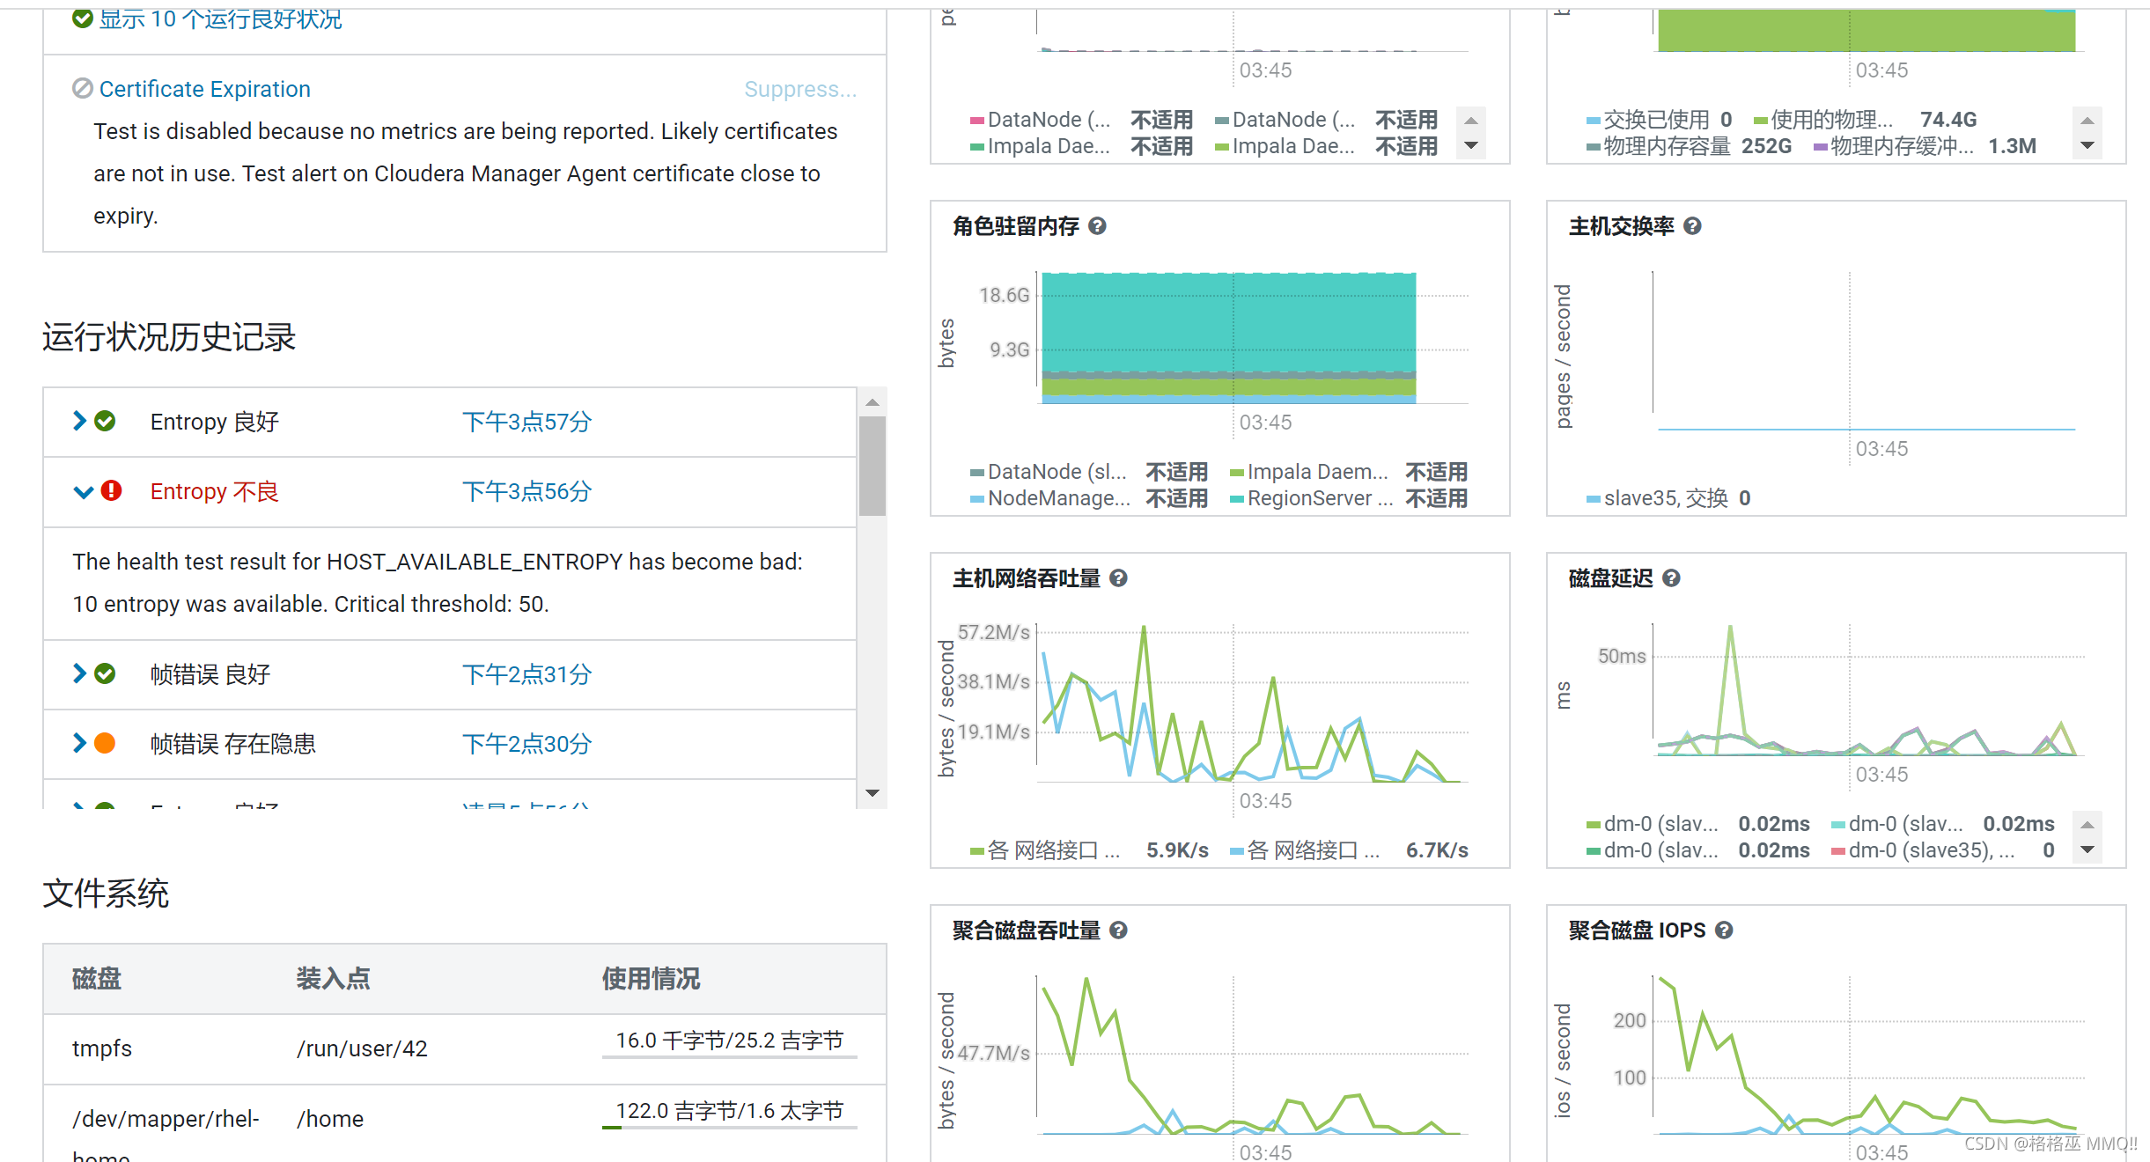Click 物理内存容量 252G legend entry
Image resolution: width=2150 pixels, height=1162 pixels.
[1689, 146]
